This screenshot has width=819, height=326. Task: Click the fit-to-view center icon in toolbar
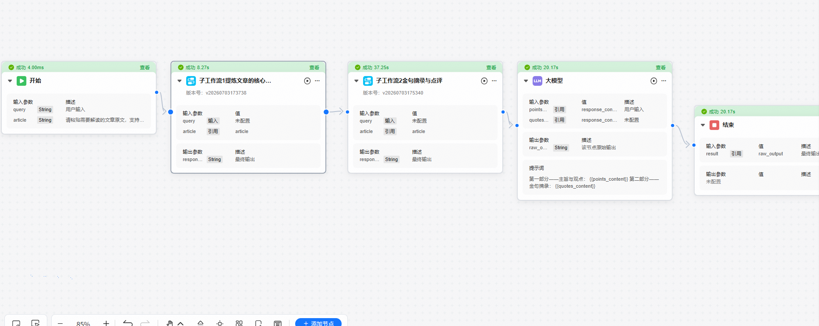pos(220,323)
